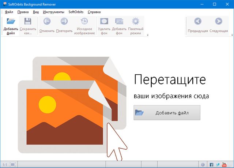This screenshot has height=168, width=234.
Task: Go to Предыдущая image
Action: coord(198,22)
